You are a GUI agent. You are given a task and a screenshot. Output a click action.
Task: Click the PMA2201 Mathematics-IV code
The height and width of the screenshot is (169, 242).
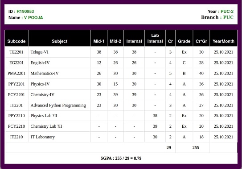[x=16, y=73]
